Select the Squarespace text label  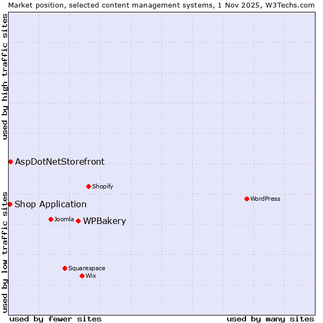tap(87, 268)
